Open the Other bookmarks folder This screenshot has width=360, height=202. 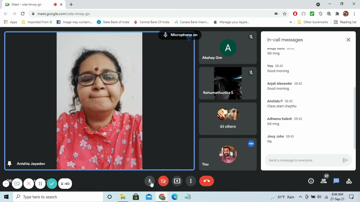[x=312, y=22]
